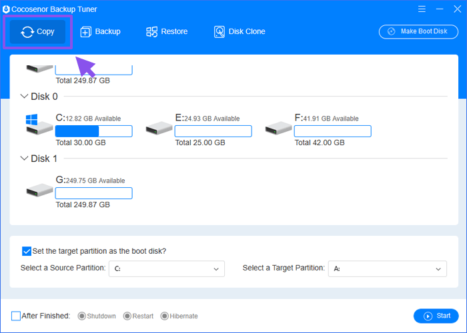This screenshot has height=333, width=467.
Task: Select the G: drive icon
Action: pos(39,190)
